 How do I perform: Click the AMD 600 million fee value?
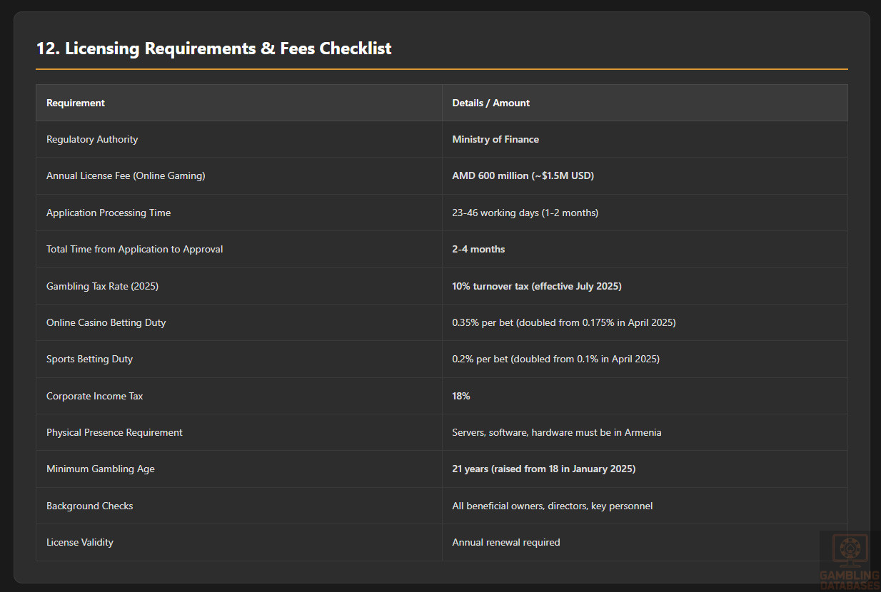click(x=523, y=175)
